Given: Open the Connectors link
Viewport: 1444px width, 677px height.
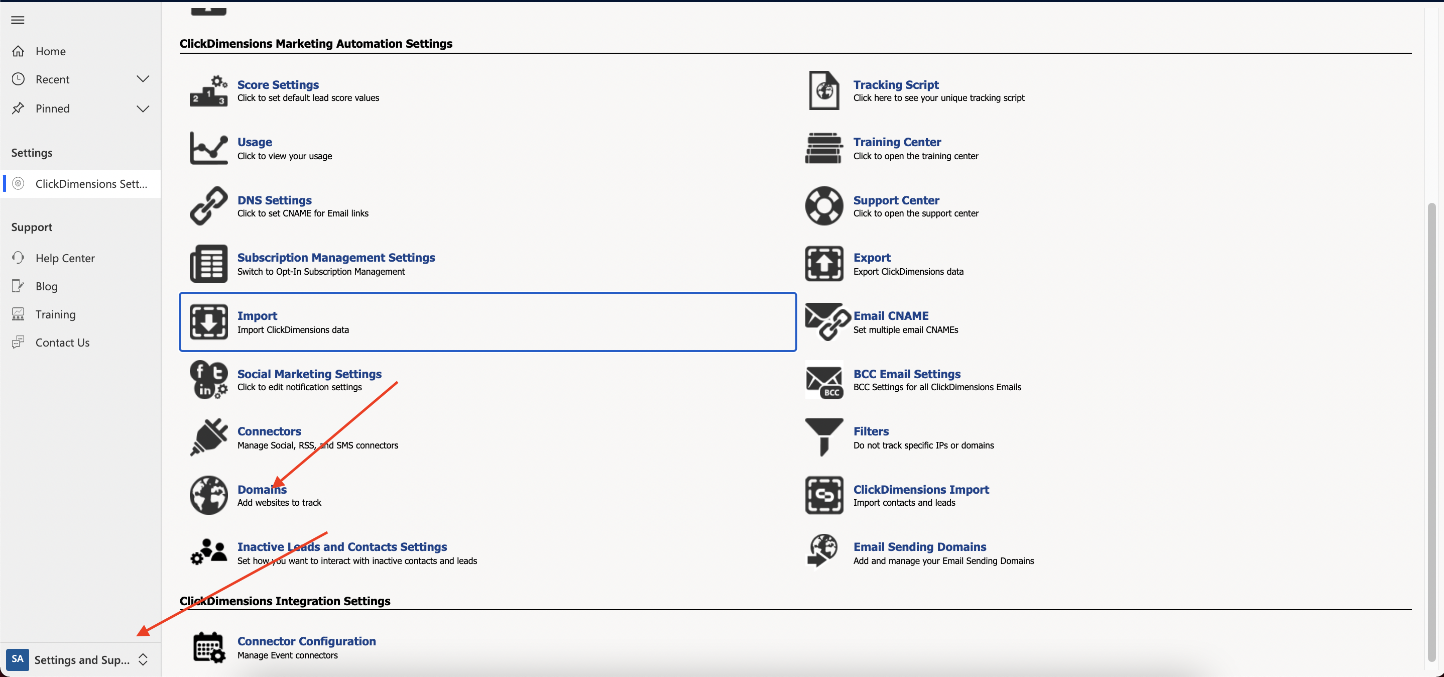Looking at the screenshot, I should [x=269, y=431].
